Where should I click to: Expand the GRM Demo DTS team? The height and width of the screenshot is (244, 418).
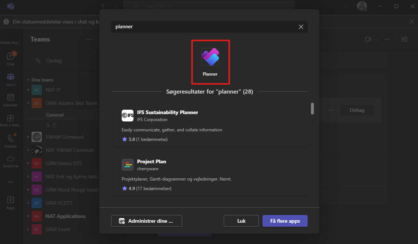pos(28,163)
